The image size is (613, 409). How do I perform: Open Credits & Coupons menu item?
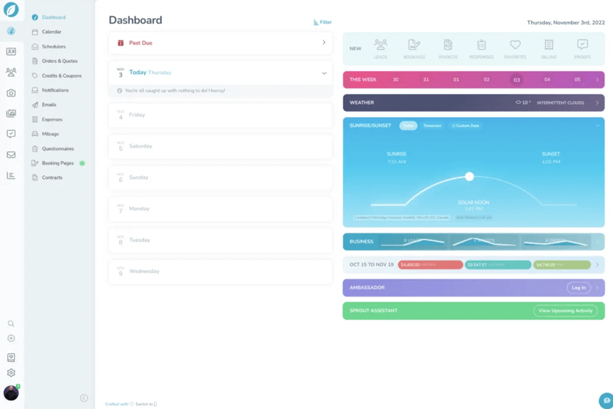pos(62,75)
